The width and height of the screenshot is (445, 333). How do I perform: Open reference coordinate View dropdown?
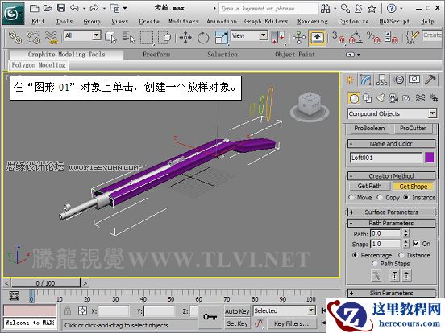(x=264, y=35)
